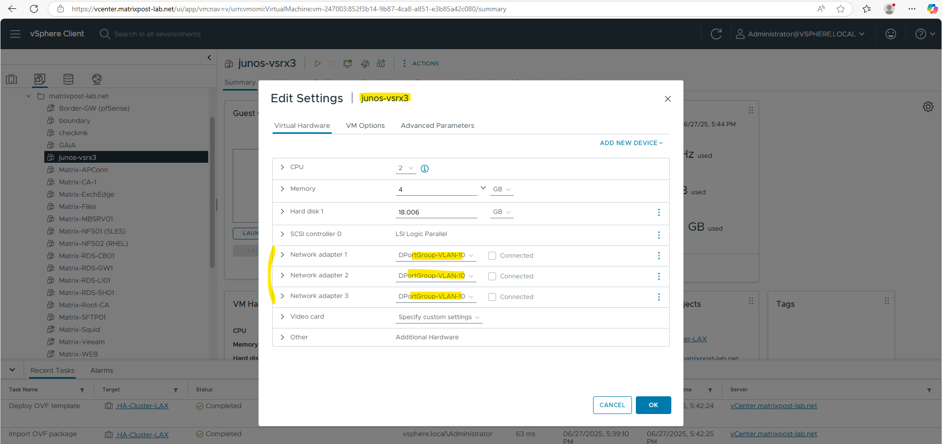The height and width of the screenshot is (444, 942).
Task: Click the browser back arrow
Action: click(12, 9)
